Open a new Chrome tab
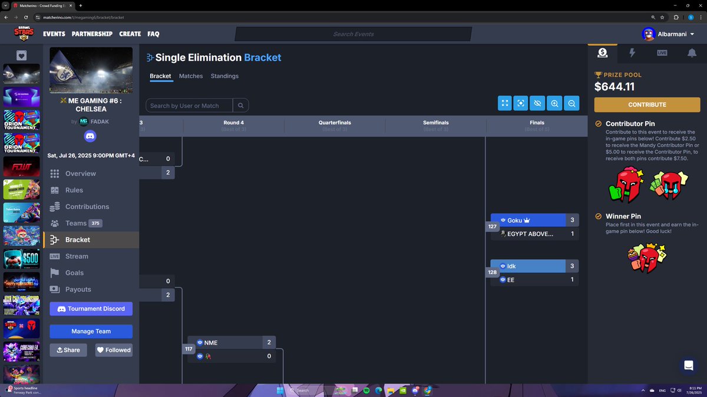The height and width of the screenshot is (397, 707). click(81, 5)
